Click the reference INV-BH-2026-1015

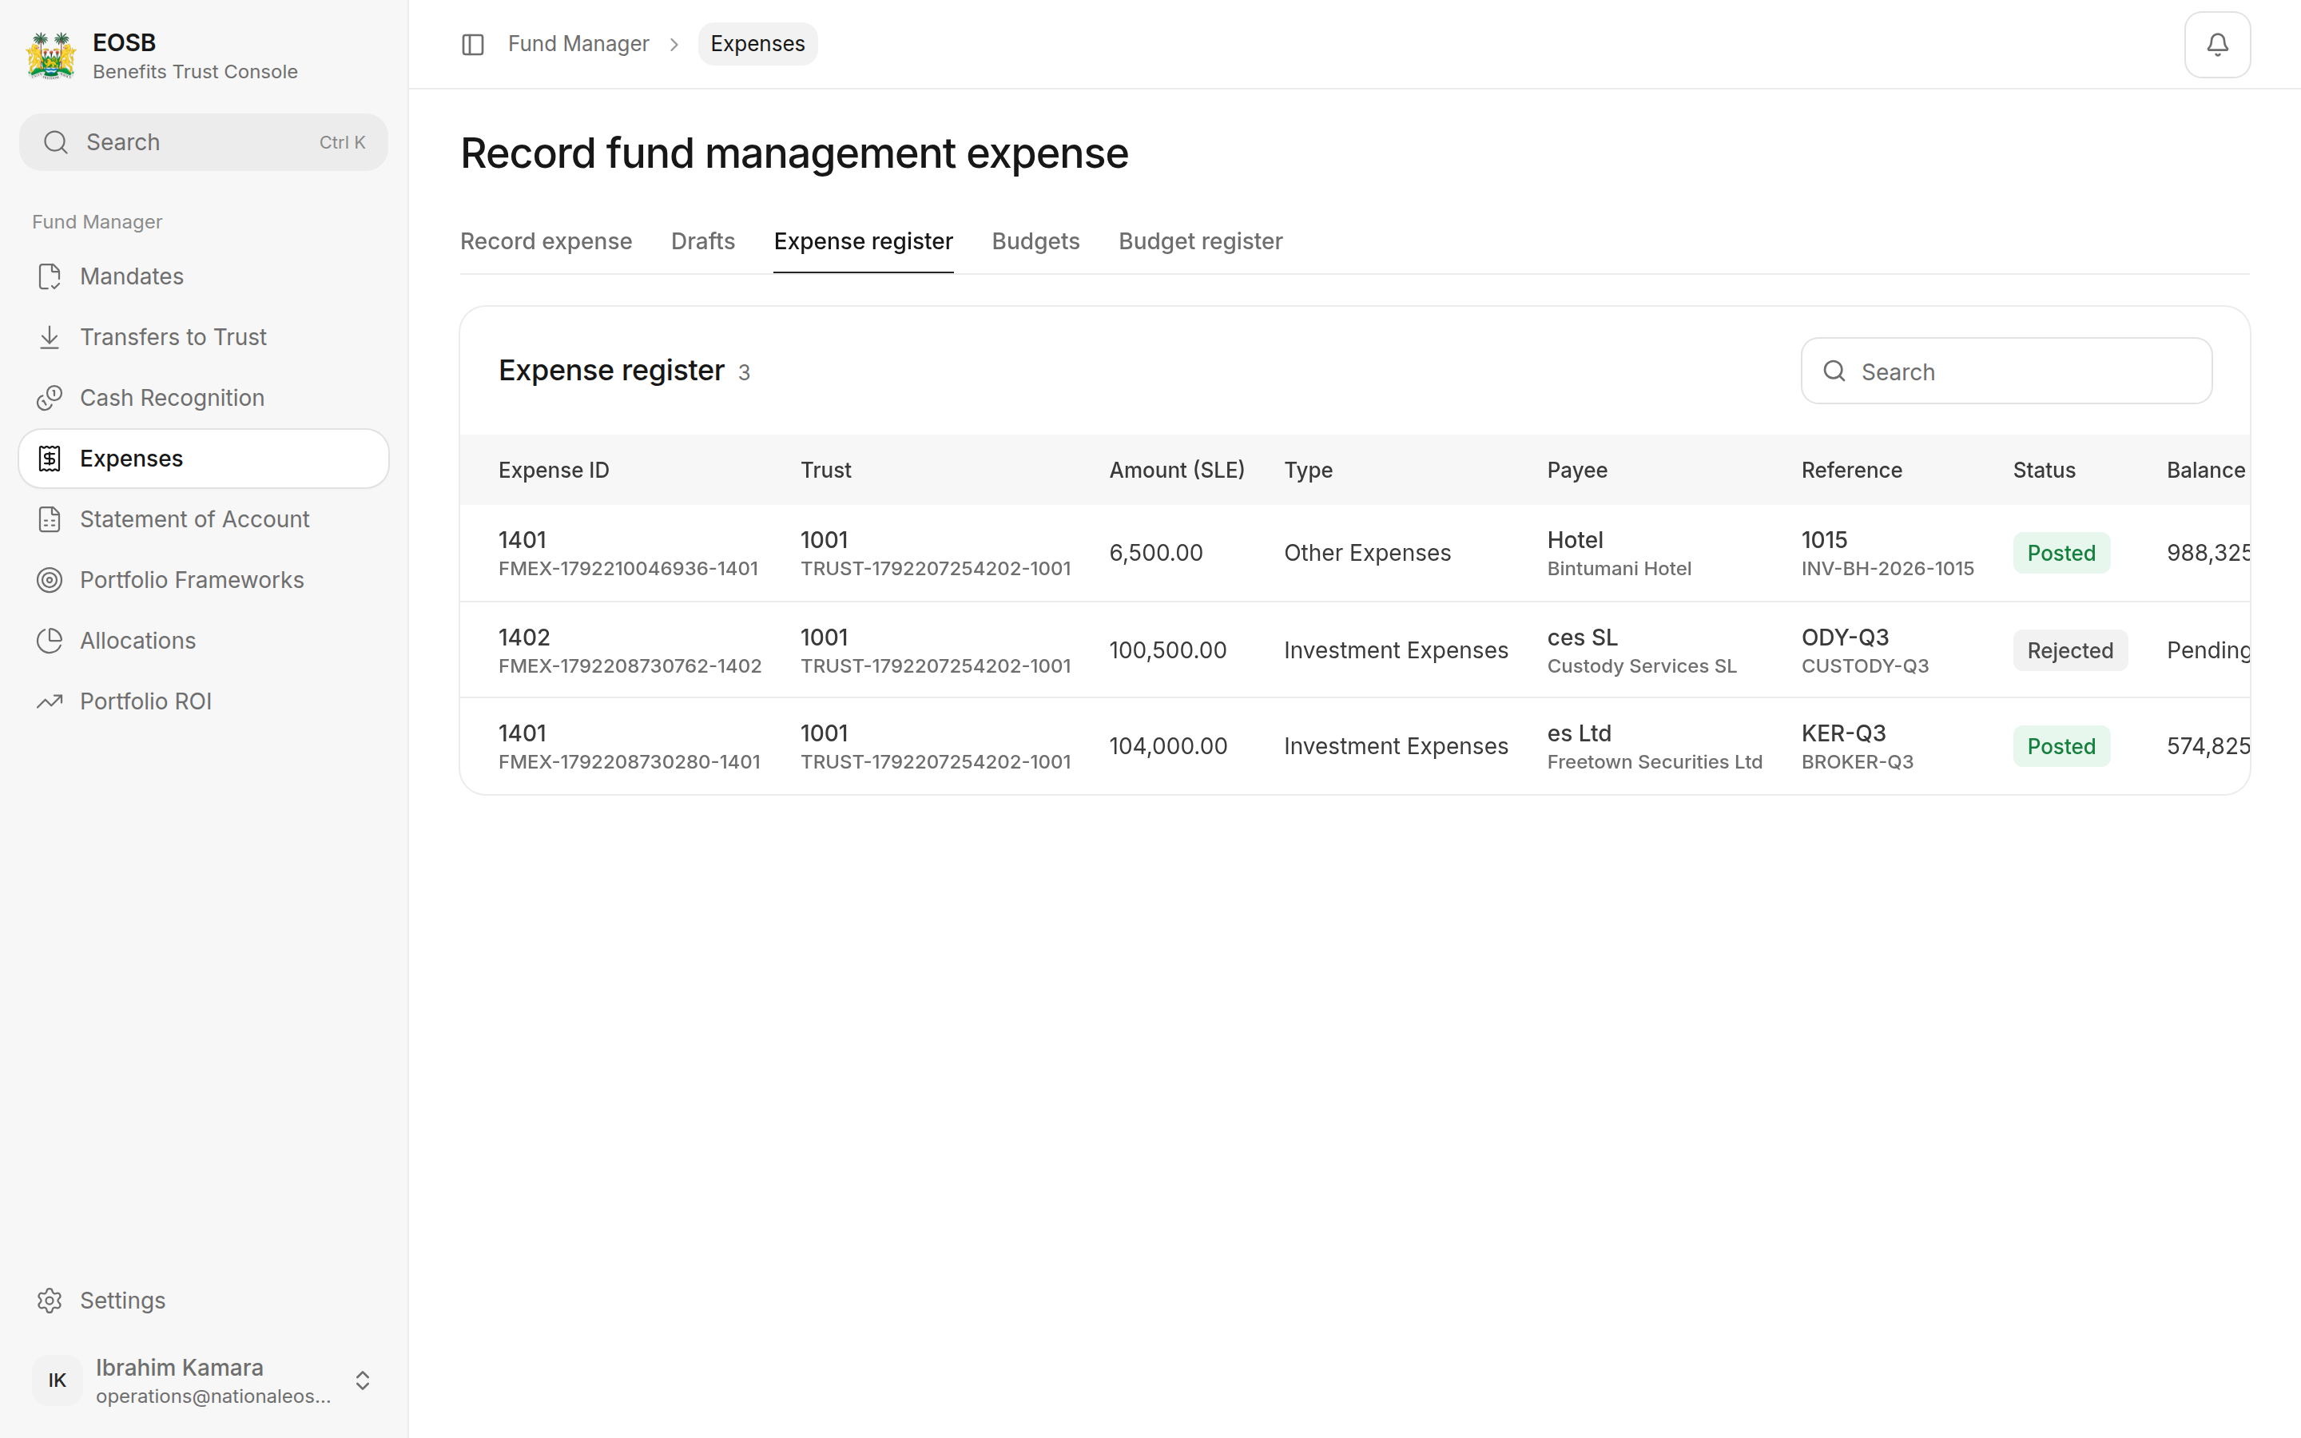(1887, 569)
